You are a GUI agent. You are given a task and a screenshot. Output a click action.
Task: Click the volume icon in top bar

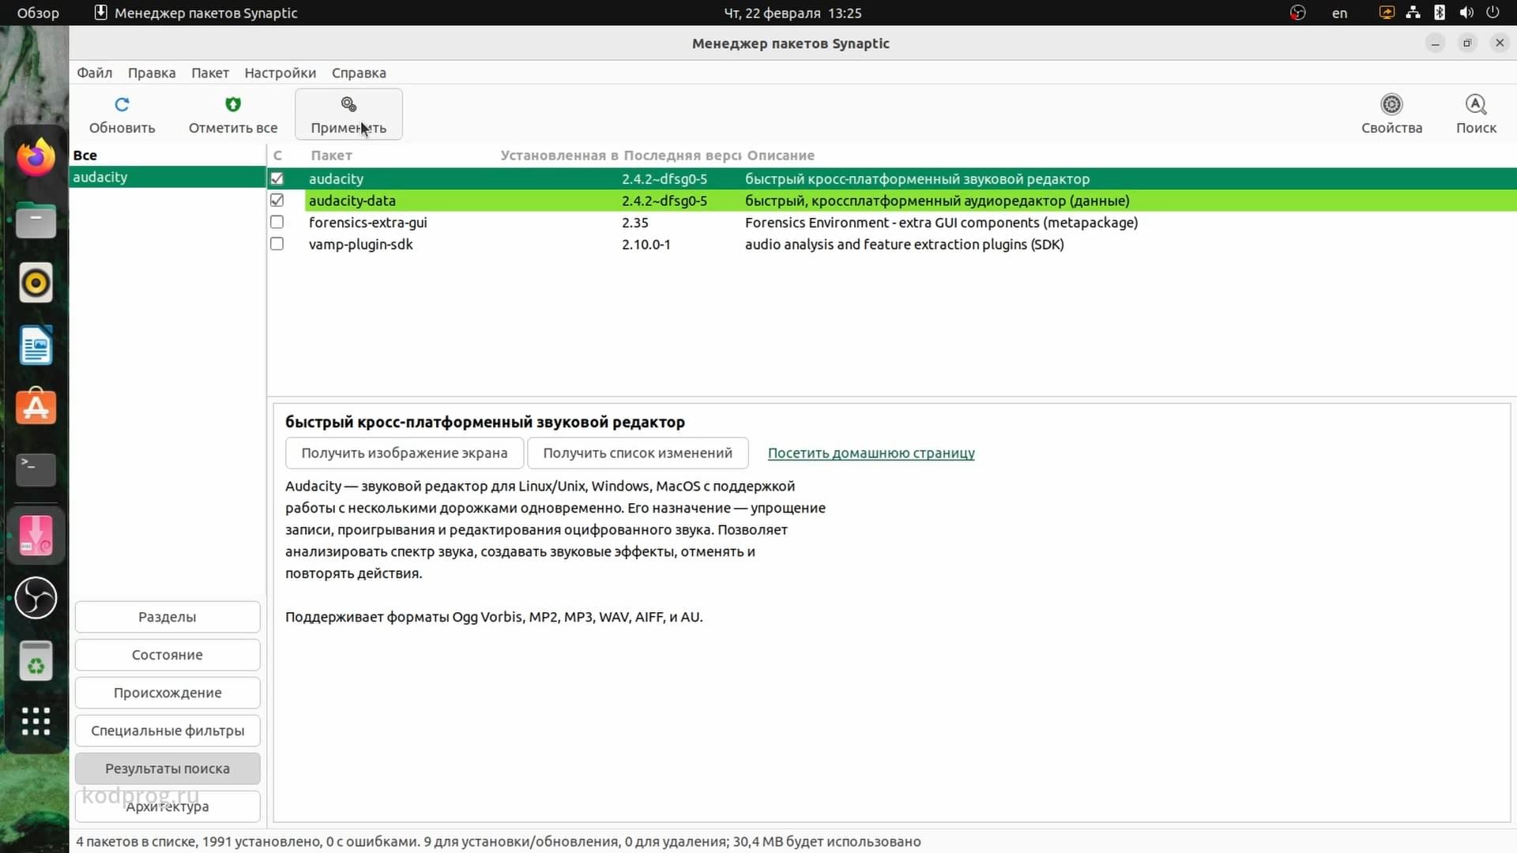click(1466, 13)
